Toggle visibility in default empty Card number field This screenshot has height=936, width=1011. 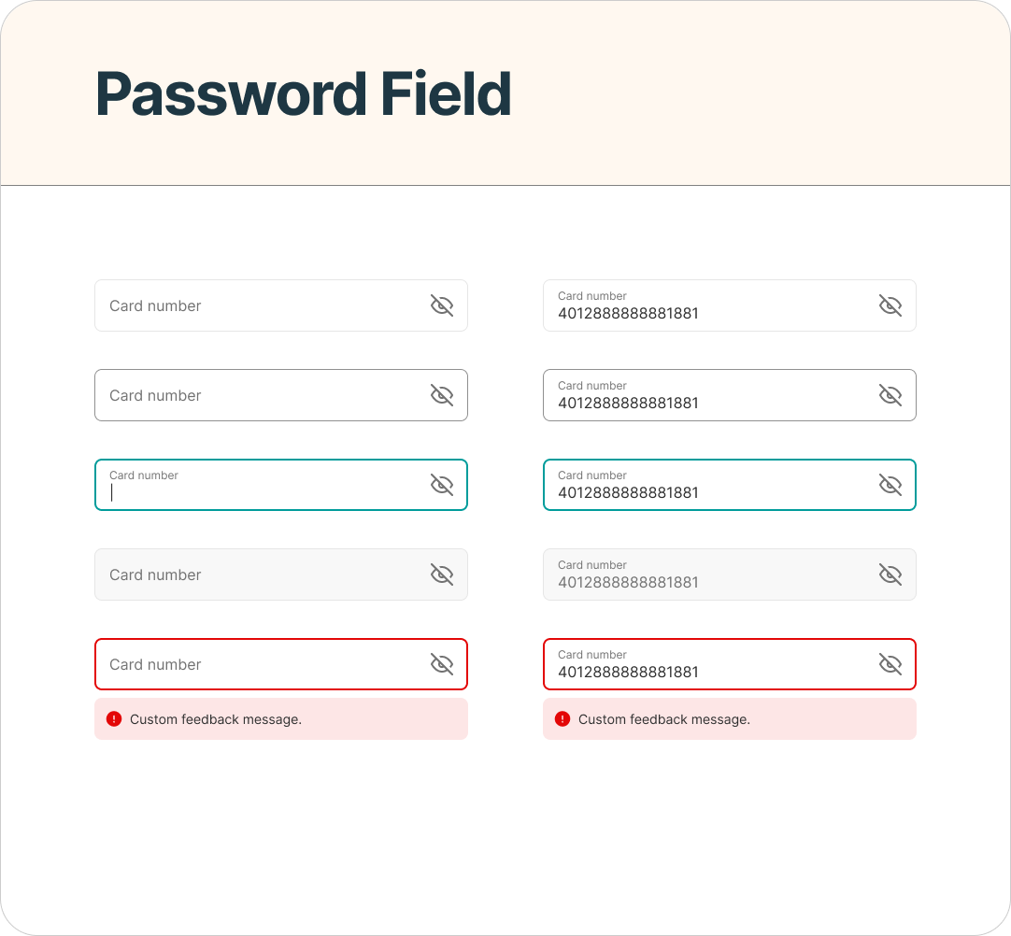click(442, 305)
